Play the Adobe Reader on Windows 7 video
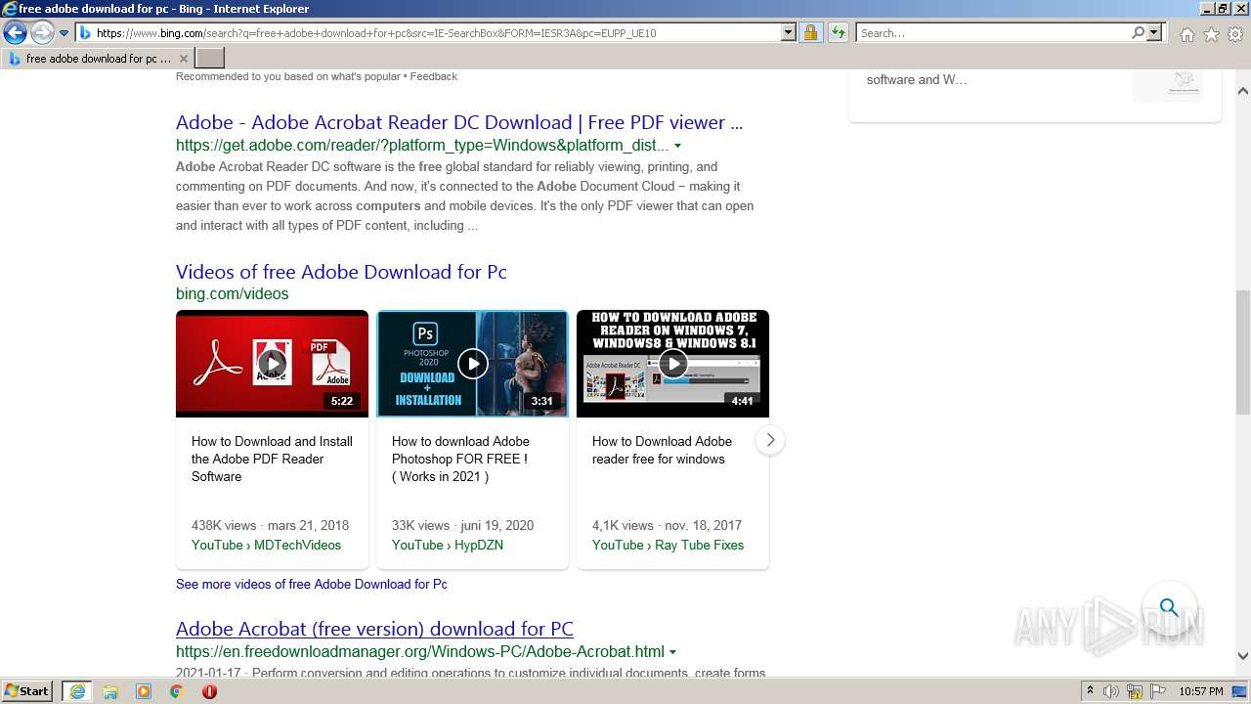Screen dimensions: 1251x704 [672, 364]
